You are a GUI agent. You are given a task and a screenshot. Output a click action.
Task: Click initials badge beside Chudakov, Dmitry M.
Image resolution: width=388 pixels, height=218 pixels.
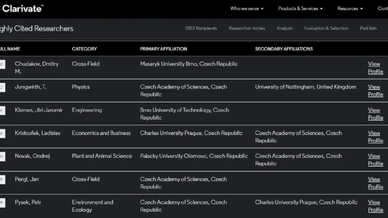[x=2, y=64]
